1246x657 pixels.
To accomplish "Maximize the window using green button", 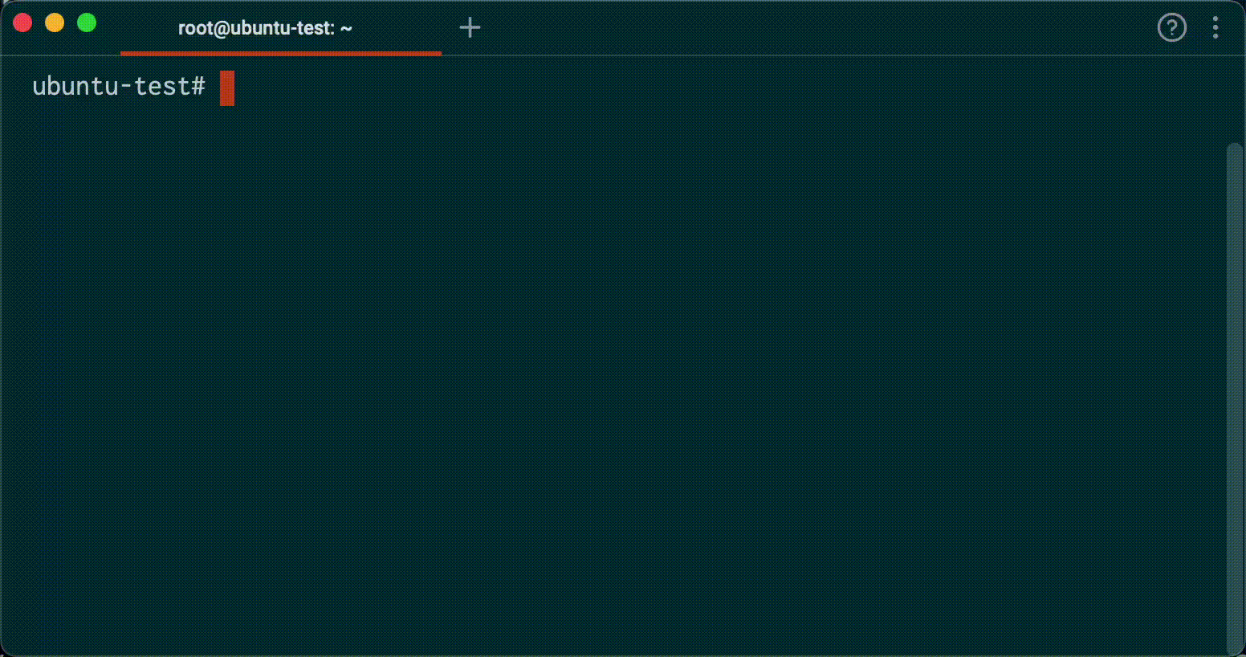I will click(87, 23).
